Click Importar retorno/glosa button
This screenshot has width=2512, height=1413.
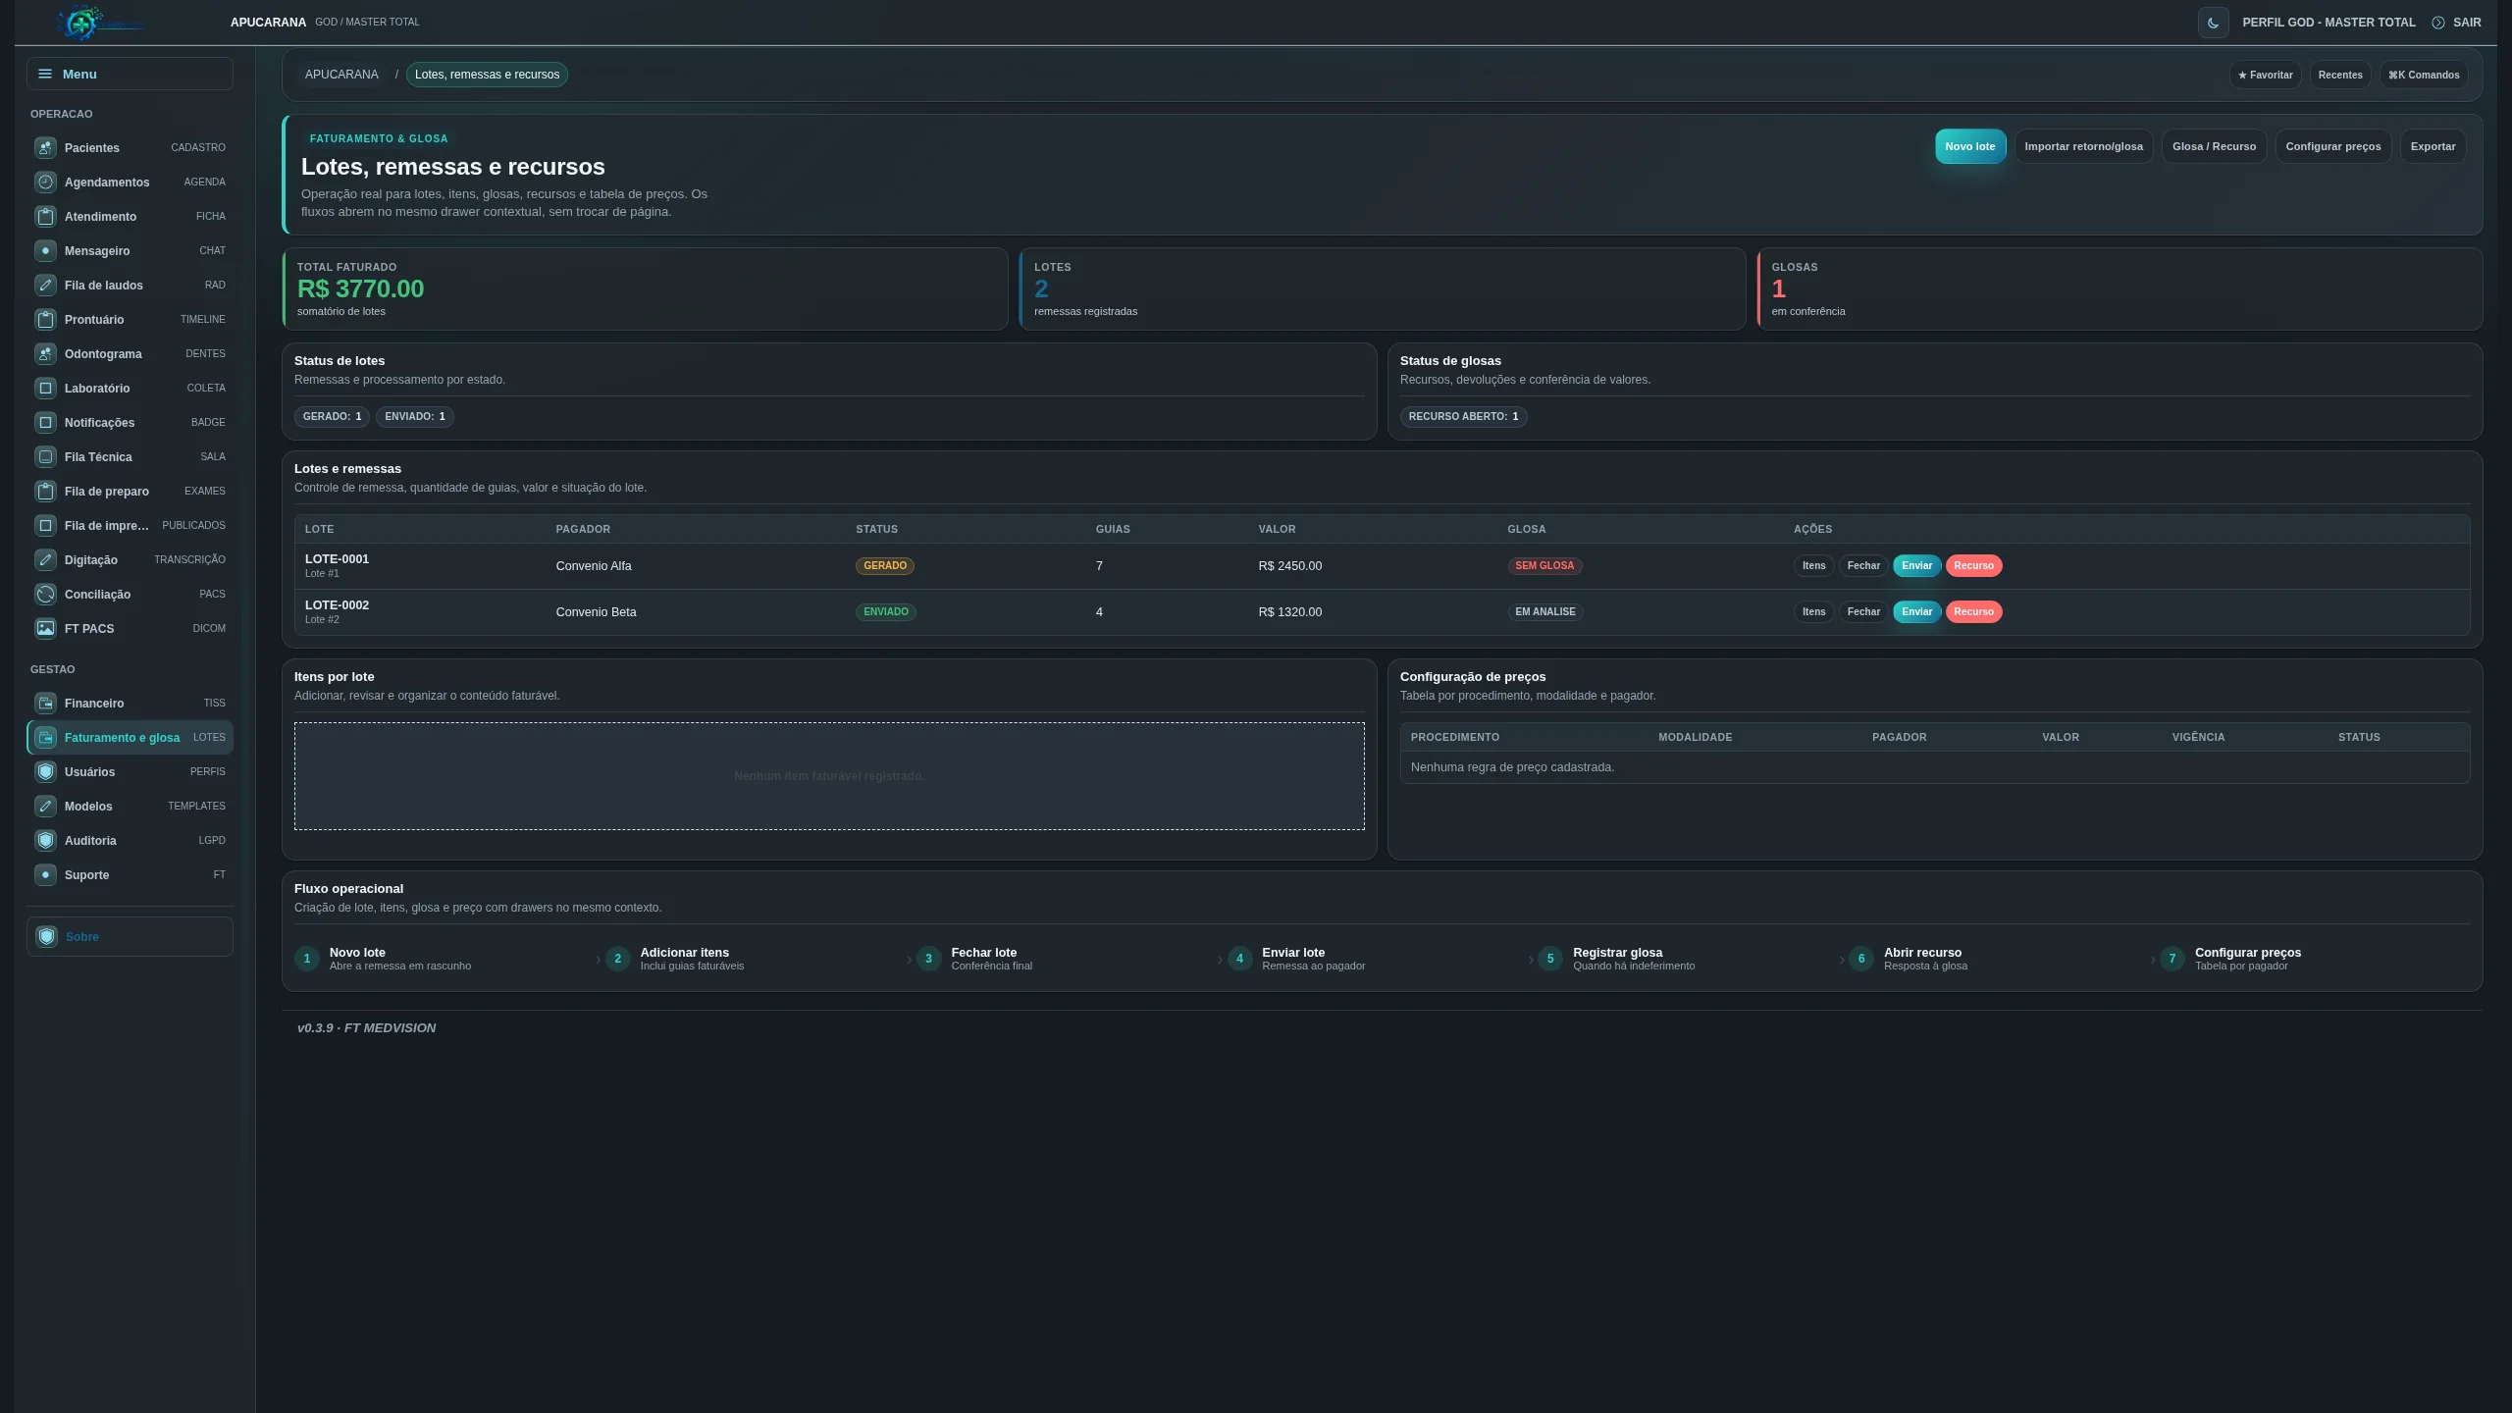pyautogui.click(x=2083, y=146)
